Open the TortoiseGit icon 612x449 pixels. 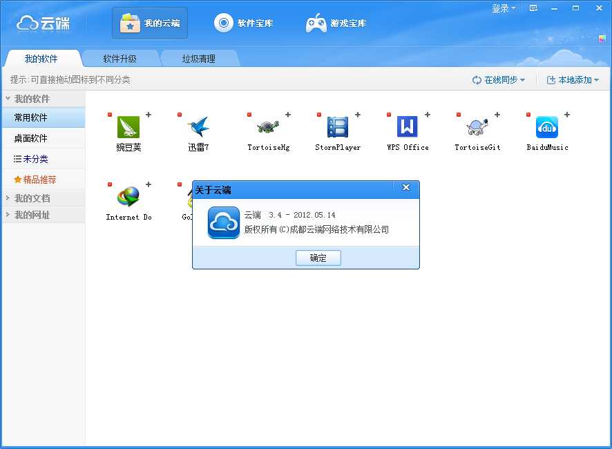point(477,127)
